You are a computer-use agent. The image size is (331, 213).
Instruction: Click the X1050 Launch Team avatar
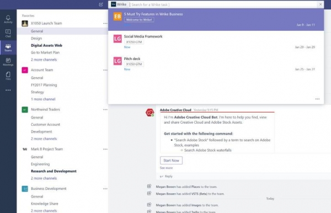[25, 23]
